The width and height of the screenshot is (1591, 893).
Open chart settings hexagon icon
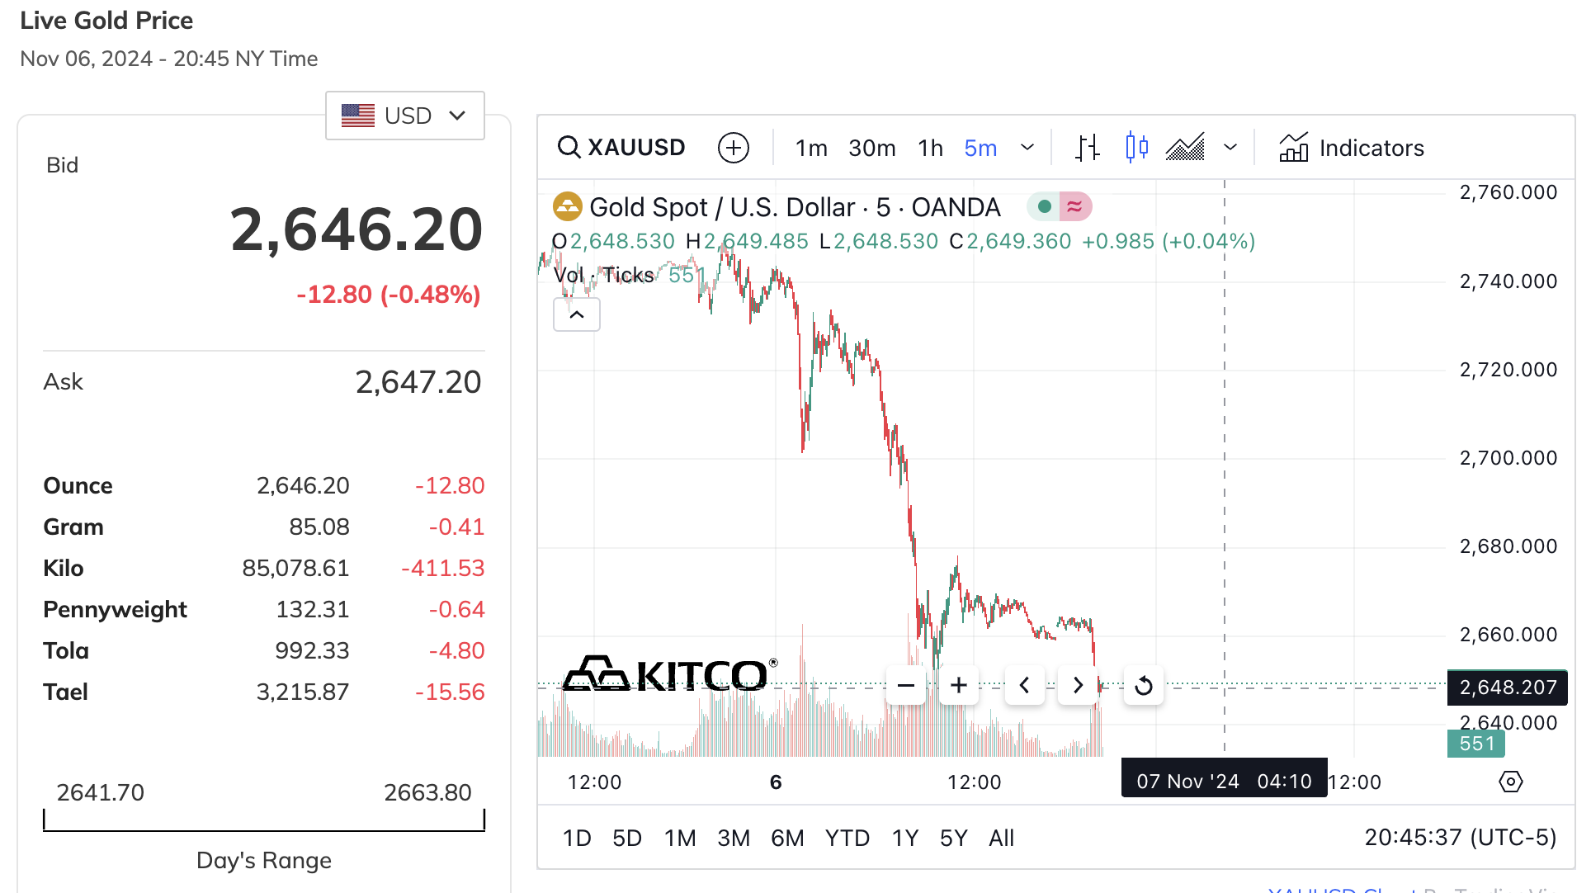pos(1510,782)
